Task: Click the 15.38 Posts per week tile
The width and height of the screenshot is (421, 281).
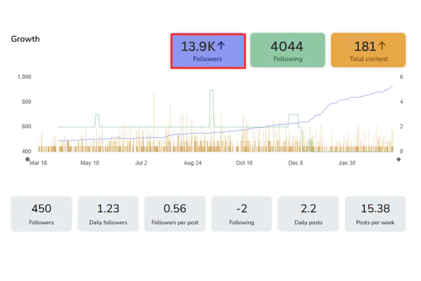Action: (x=375, y=214)
